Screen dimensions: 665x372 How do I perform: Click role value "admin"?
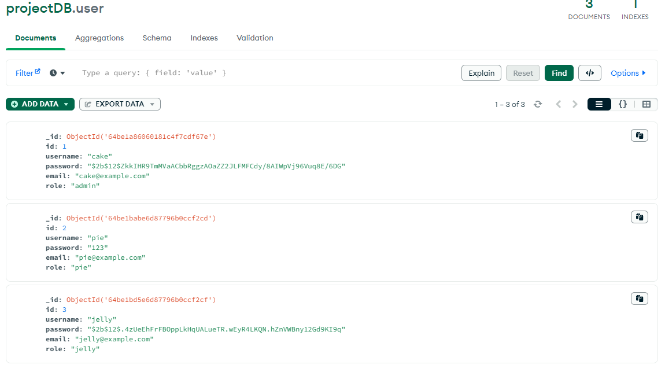(85, 186)
